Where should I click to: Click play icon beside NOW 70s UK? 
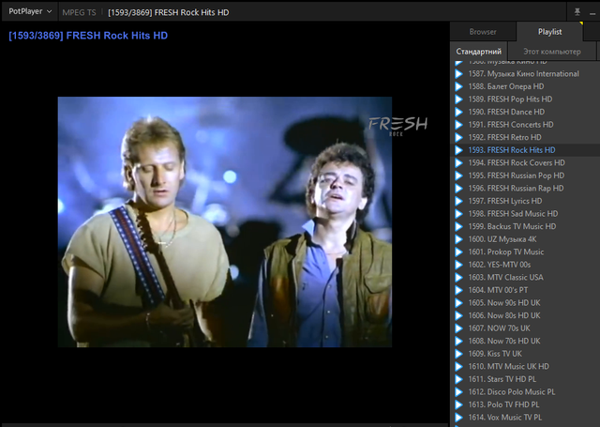(x=458, y=328)
